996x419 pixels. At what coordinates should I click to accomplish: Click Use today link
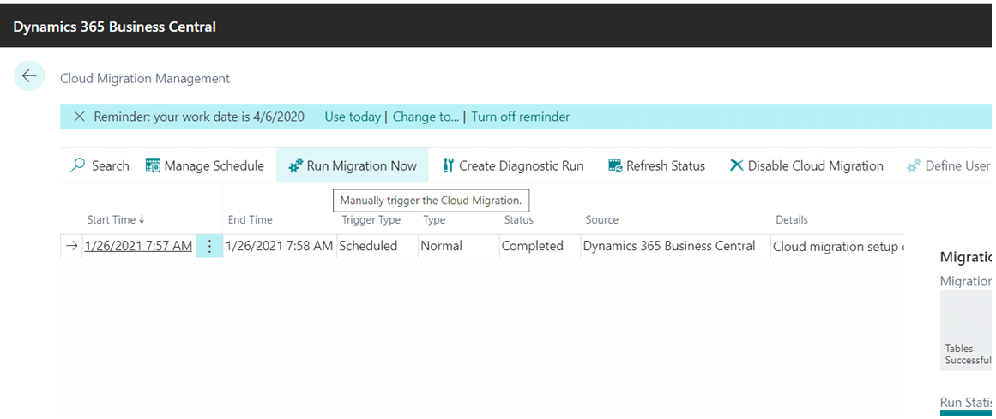[x=352, y=117]
